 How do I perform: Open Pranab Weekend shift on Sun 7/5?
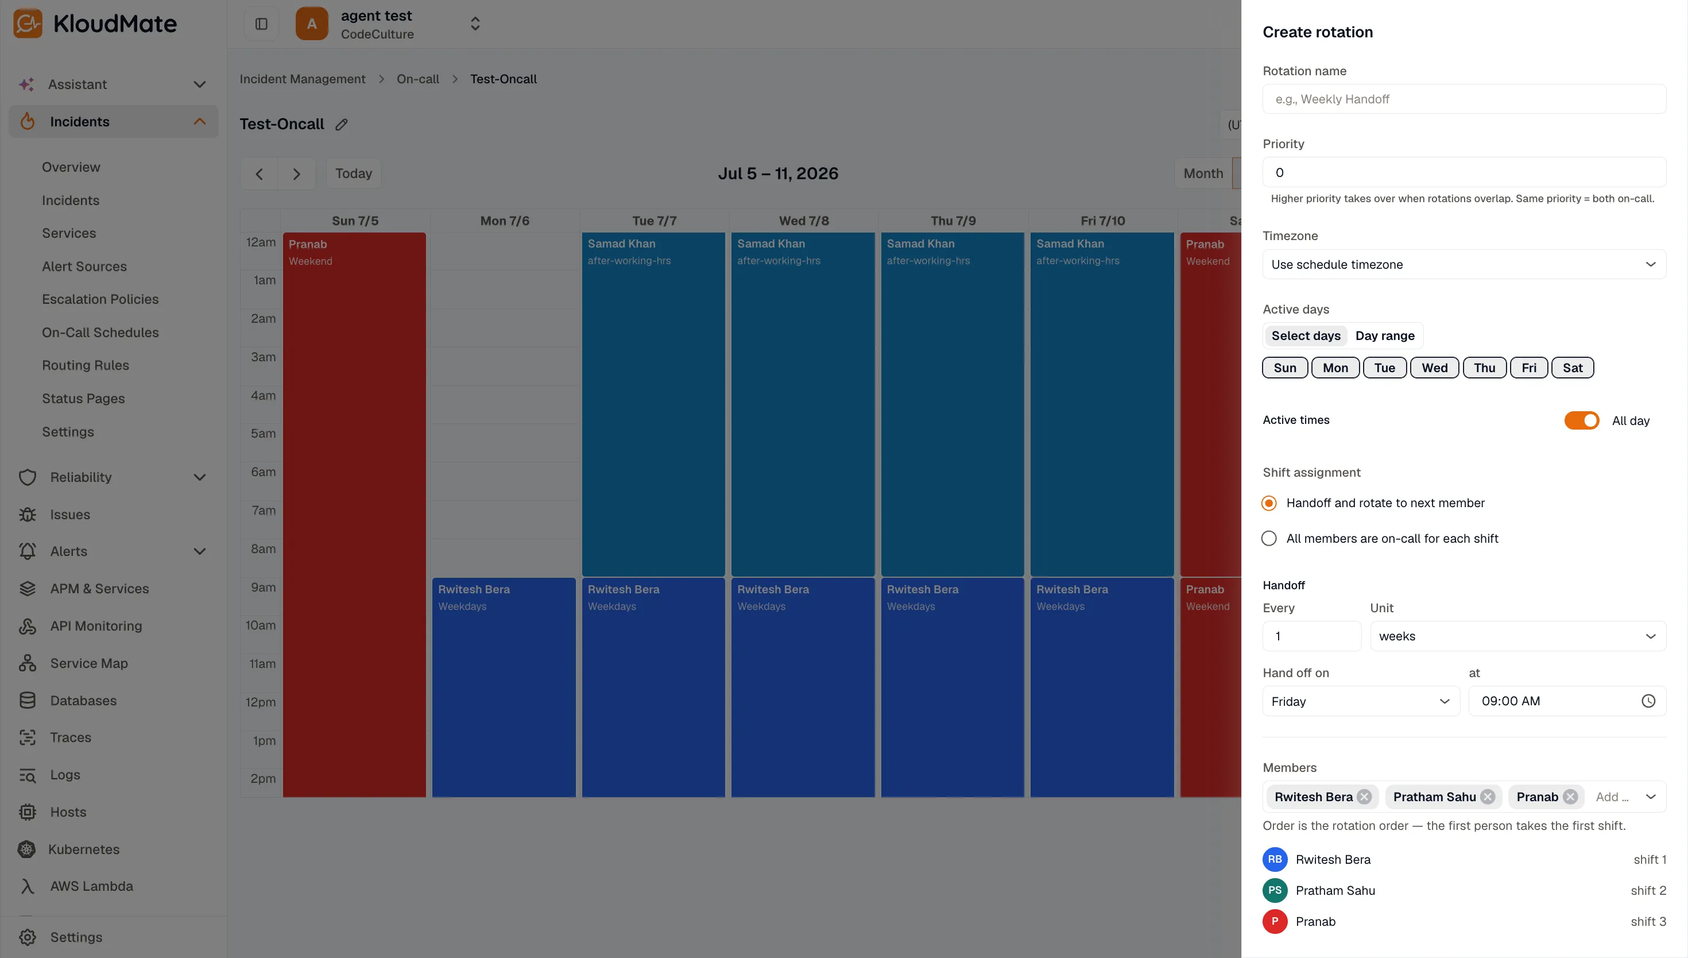coord(354,515)
